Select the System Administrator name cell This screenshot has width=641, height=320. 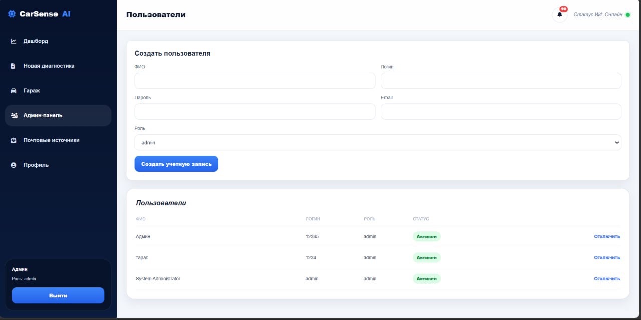[158, 279]
